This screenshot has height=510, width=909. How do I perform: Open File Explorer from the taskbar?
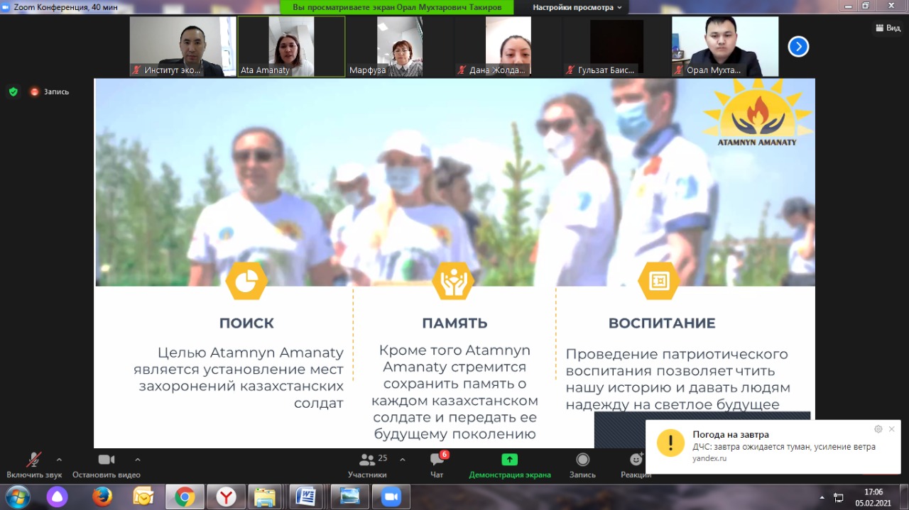pos(266,497)
